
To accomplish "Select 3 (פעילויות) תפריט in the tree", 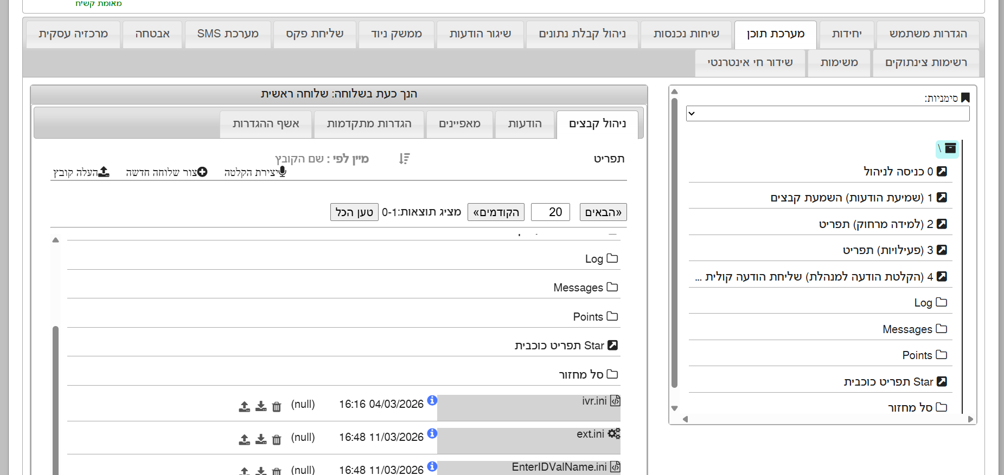I will 894,250.
